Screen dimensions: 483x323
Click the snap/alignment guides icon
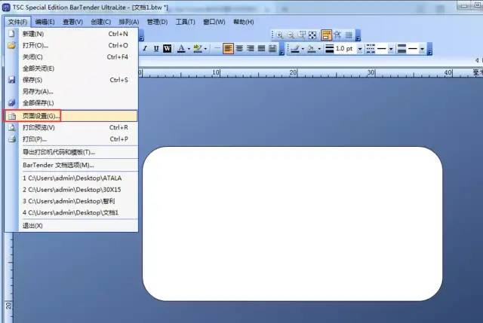(x=337, y=35)
